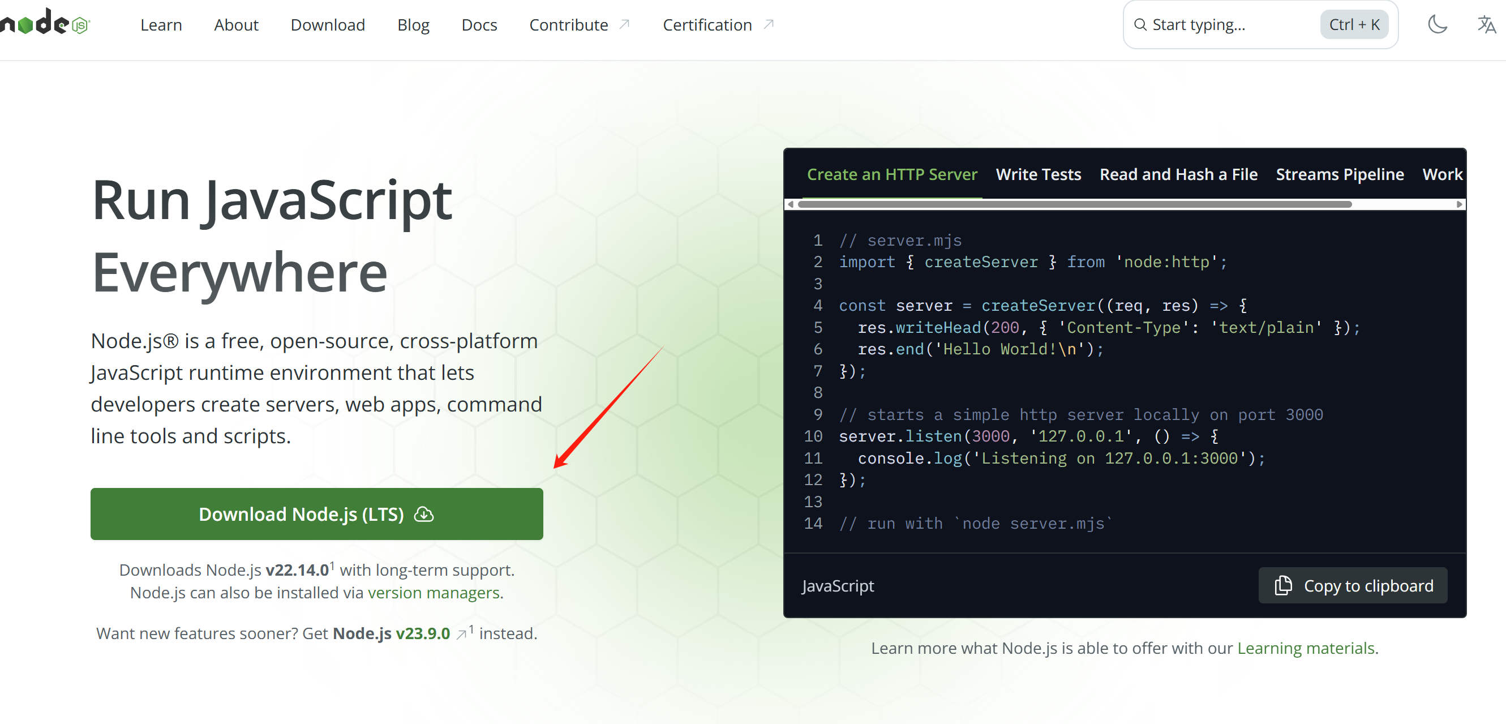Click the Ctrl + K shortcut badge
This screenshot has width=1506, height=724.
coord(1353,24)
